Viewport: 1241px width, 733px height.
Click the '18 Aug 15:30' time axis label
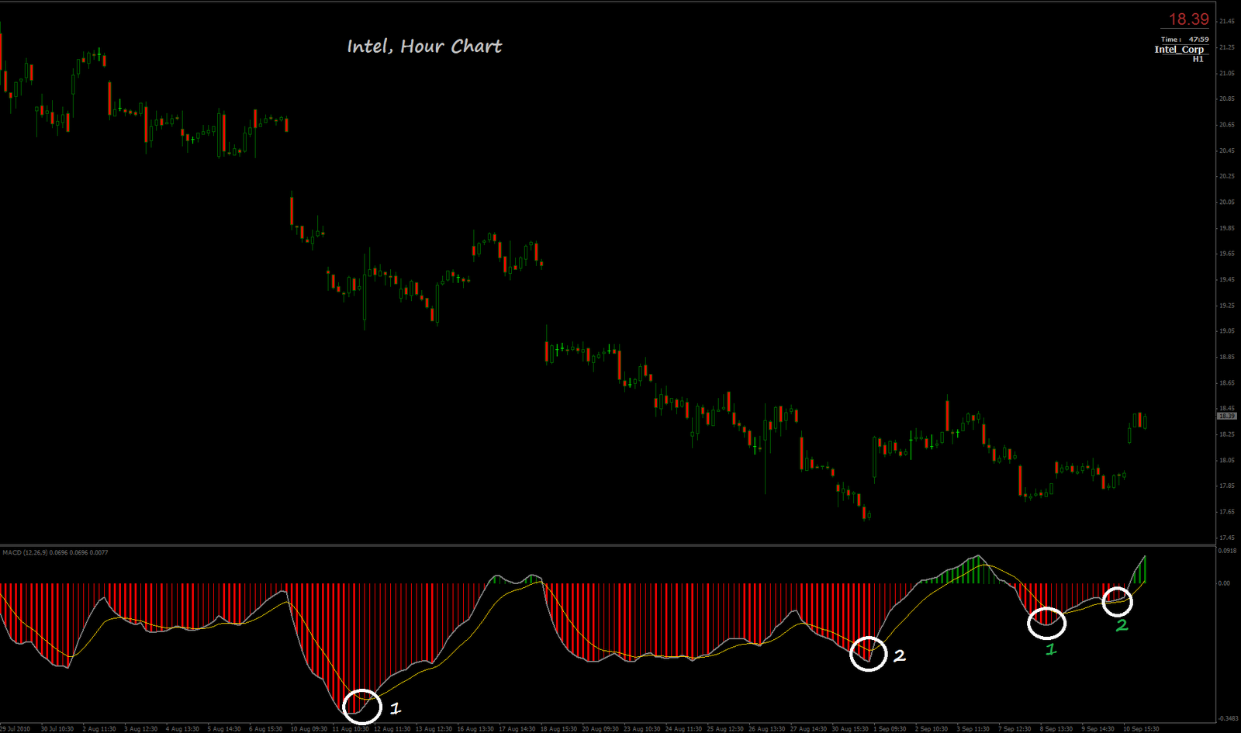[558, 729]
